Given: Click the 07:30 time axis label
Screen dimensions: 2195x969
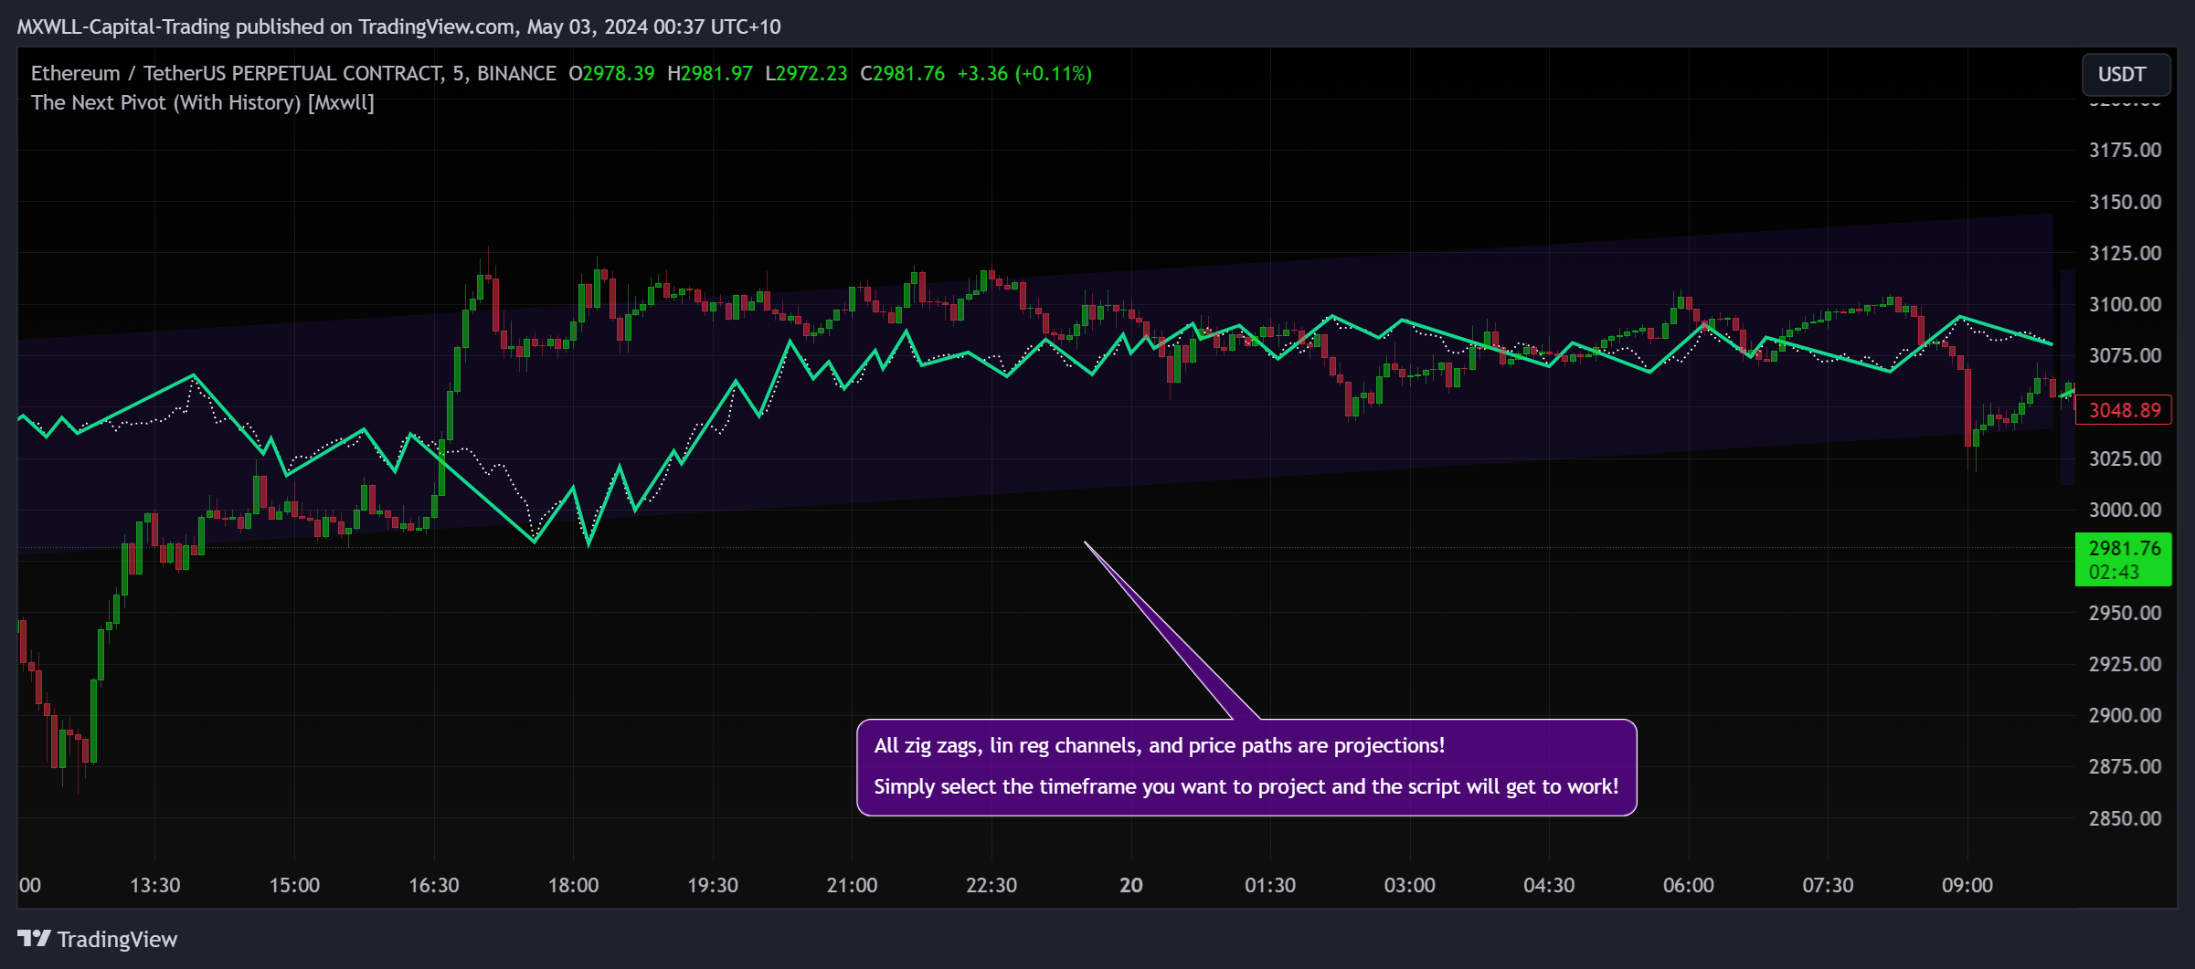Looking at the screenshot, I should [x=1828, y=885].
